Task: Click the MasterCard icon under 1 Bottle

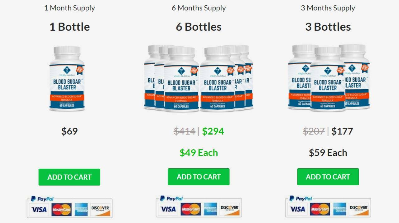Action: (61, 209)
